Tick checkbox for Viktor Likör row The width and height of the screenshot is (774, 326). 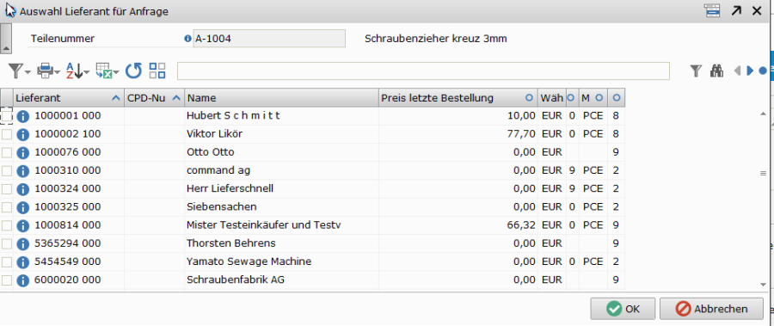[x=6, y=134]
